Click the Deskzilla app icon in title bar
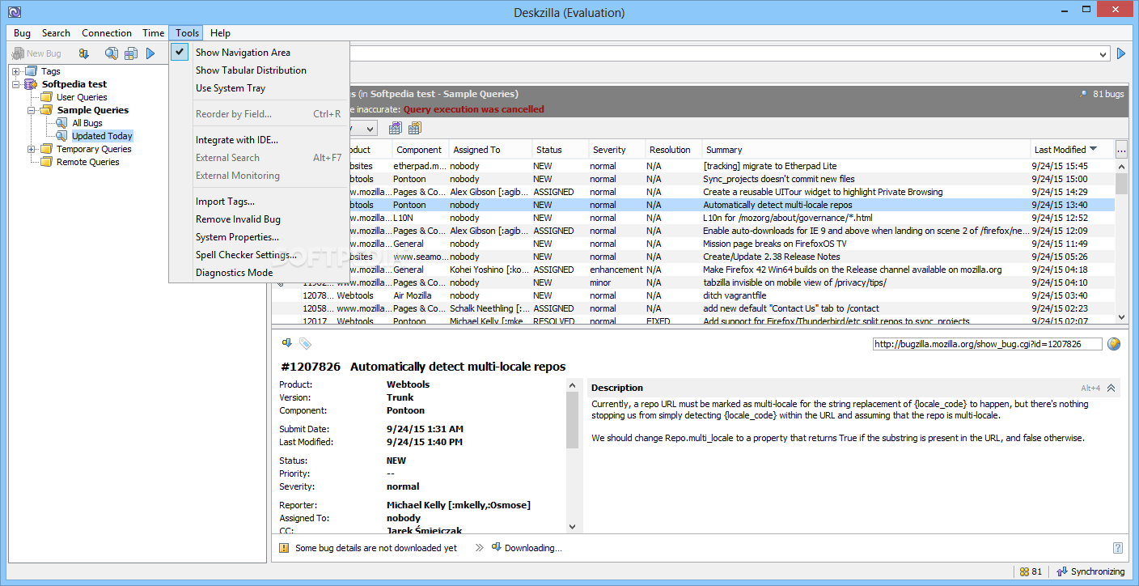Image resolution: width=1139 pixels, height=586 pixels. (14, 11)
